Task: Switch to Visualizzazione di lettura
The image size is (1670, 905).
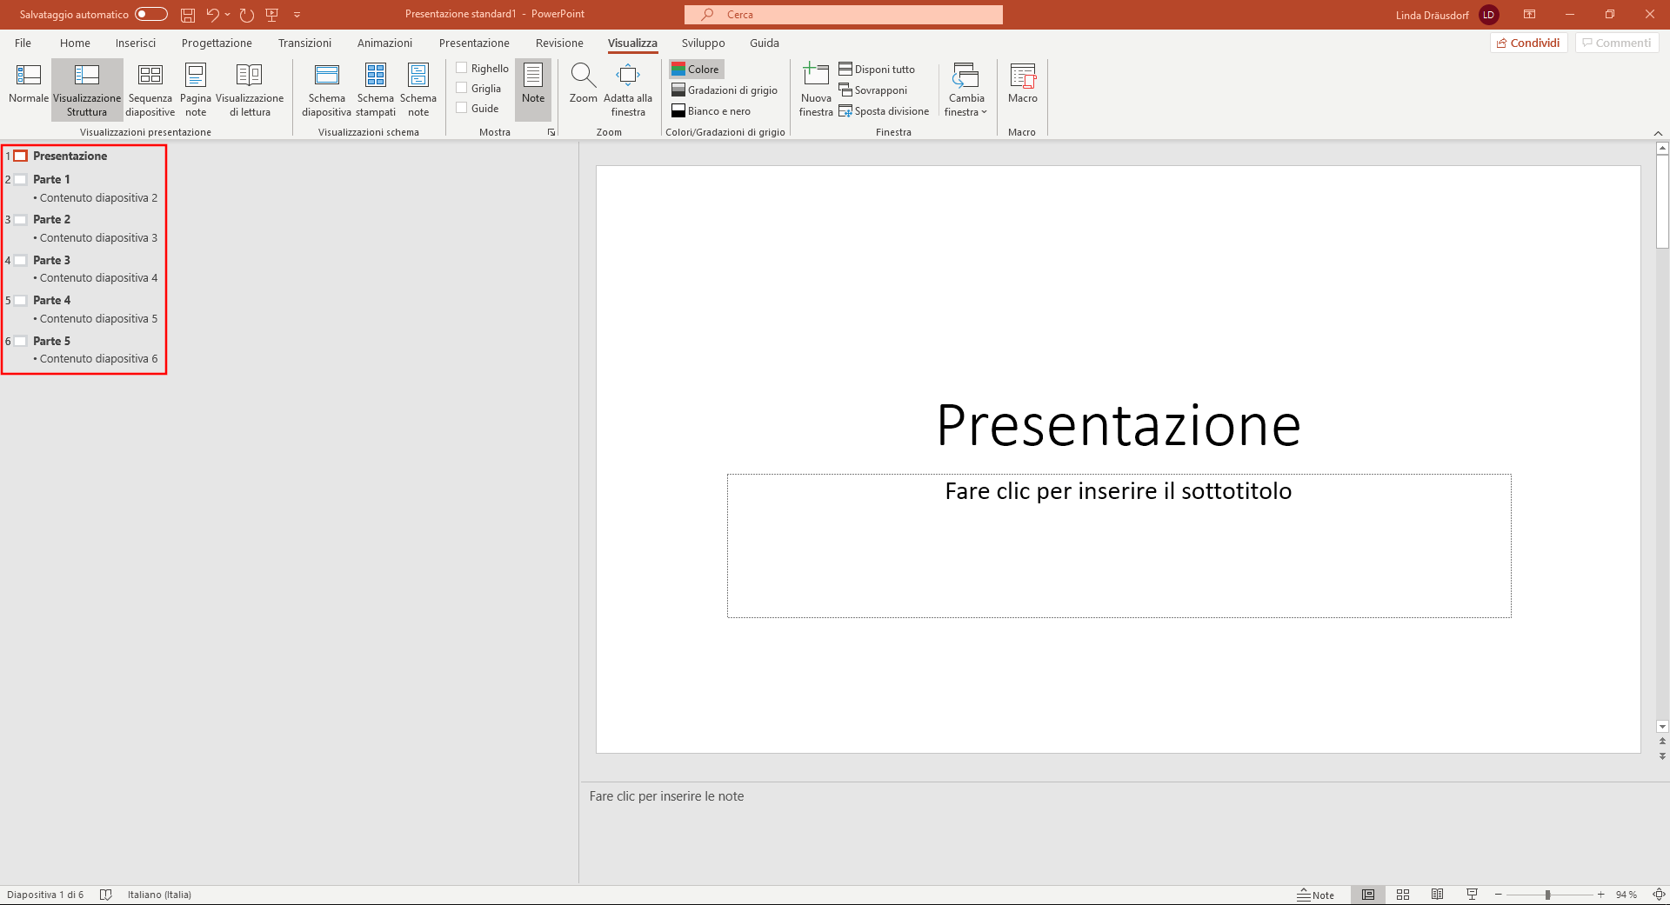Action: (250, 90)
